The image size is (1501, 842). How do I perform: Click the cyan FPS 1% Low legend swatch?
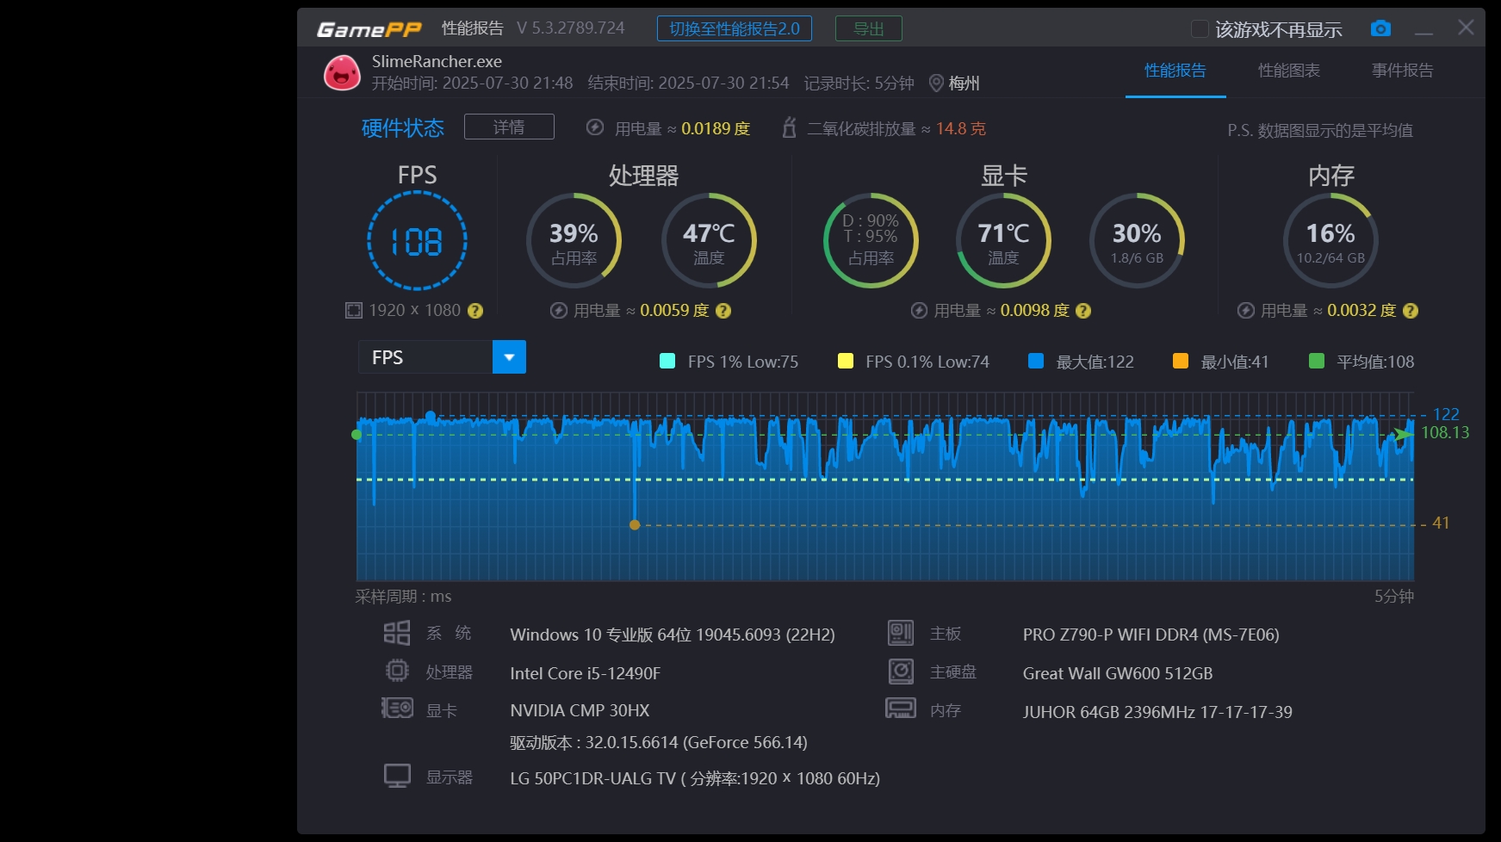coord(667,361)
